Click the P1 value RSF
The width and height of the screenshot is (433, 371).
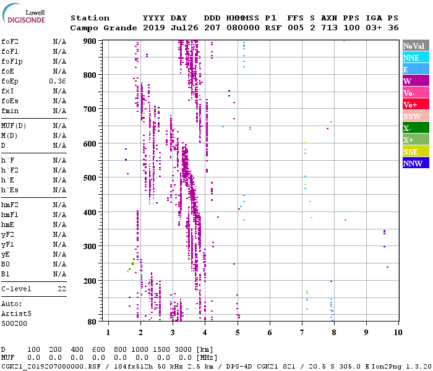coord(273,28)
